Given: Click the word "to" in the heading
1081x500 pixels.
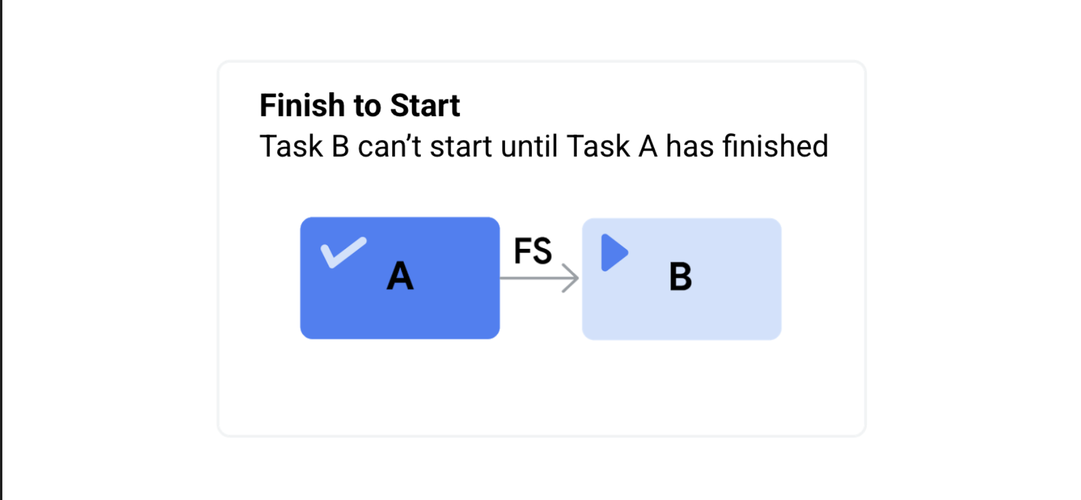Looking at the screenshot, I should (367, 106).
